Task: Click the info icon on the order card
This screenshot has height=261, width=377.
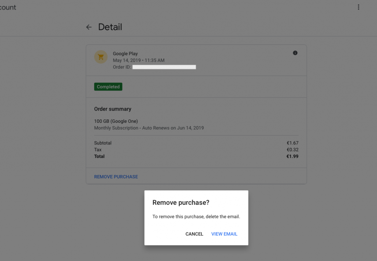Action: click(295, 53)
